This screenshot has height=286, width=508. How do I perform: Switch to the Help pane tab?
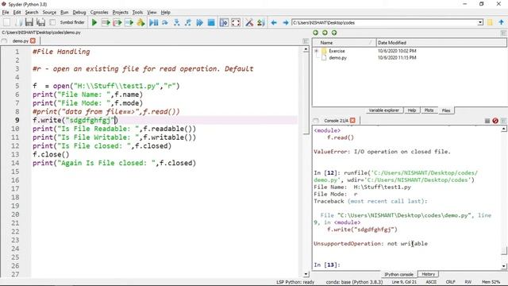tap(412, 110)
